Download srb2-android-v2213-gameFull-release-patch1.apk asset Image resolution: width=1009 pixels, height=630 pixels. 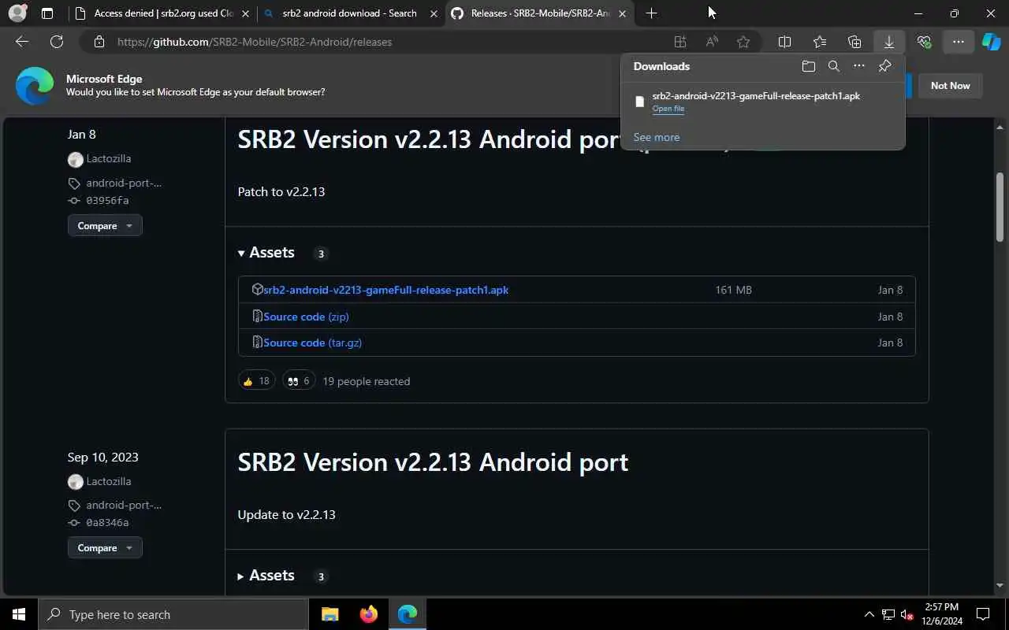click(x=385, y=290)
